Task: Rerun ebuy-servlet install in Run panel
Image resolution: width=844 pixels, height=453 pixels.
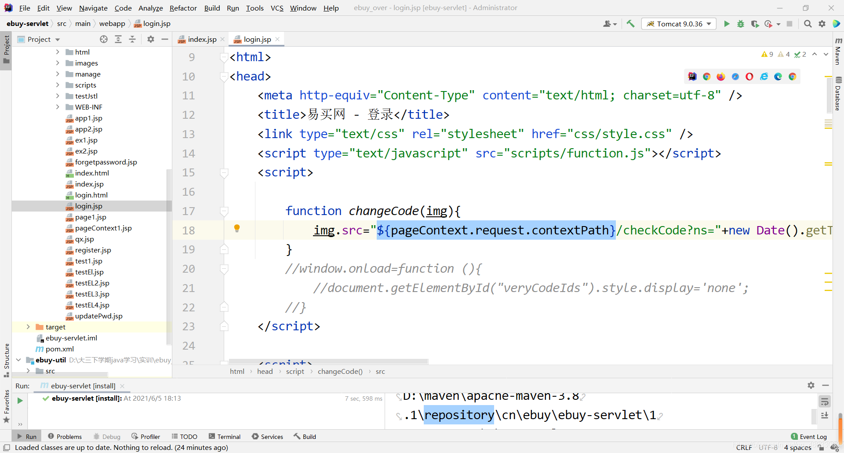Action: click(20, 400)
